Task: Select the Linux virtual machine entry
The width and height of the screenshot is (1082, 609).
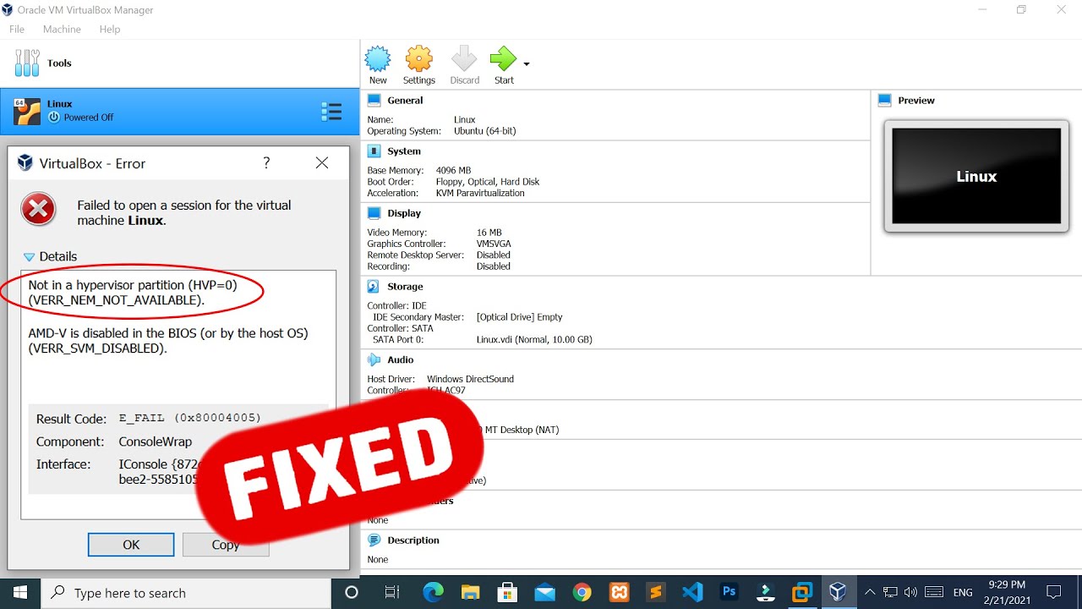Action: pos(179,111)
